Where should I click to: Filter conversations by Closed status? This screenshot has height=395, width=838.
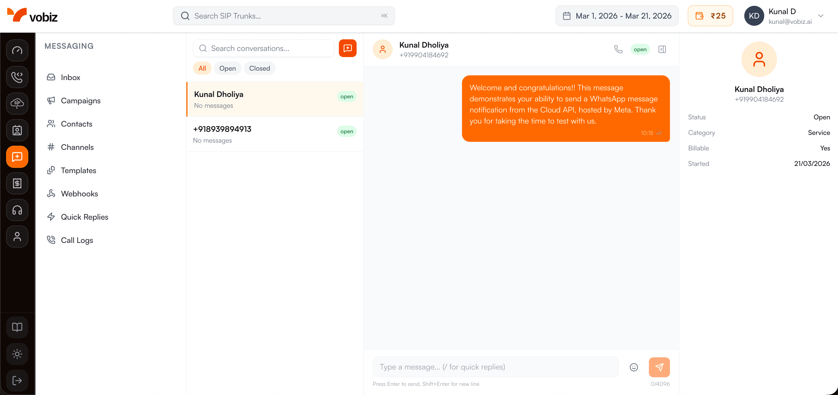[x=259, y=68]
